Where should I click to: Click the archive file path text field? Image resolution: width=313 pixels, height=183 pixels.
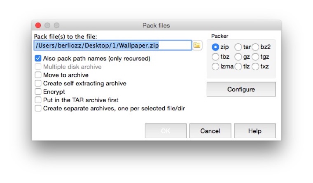point(112,45)
